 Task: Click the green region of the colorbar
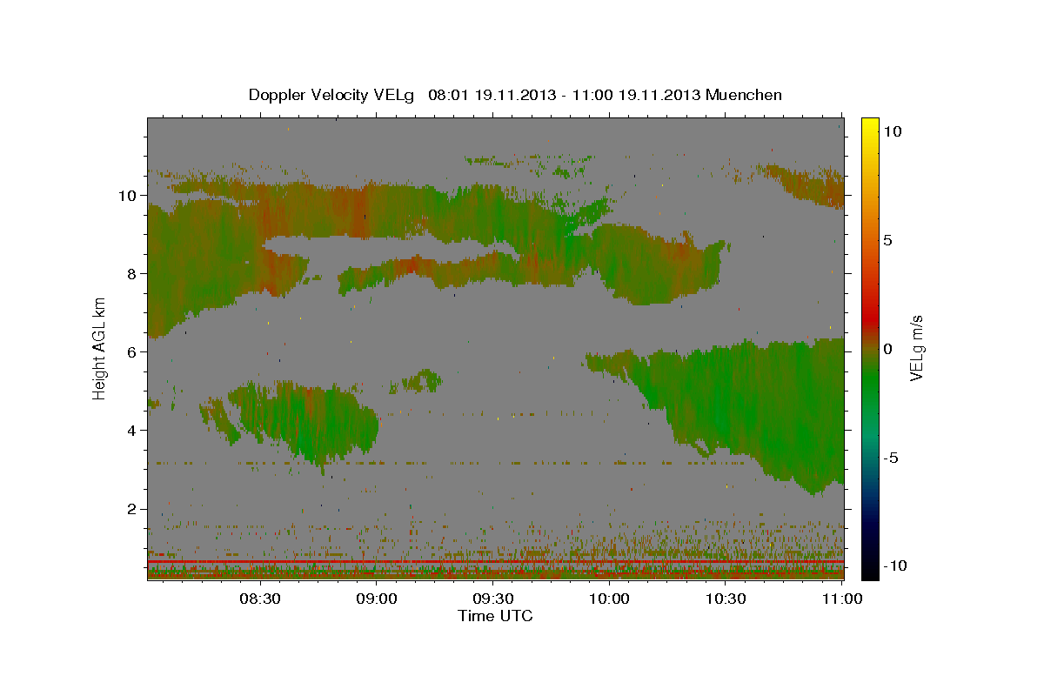pos(870,383)
